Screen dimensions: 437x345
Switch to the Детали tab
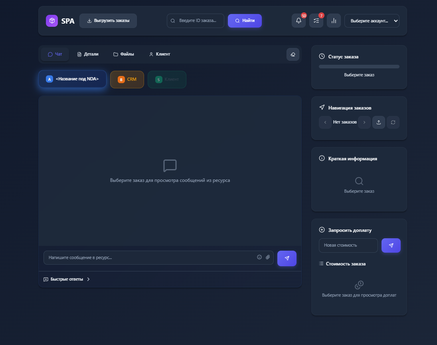click(88, 54)
